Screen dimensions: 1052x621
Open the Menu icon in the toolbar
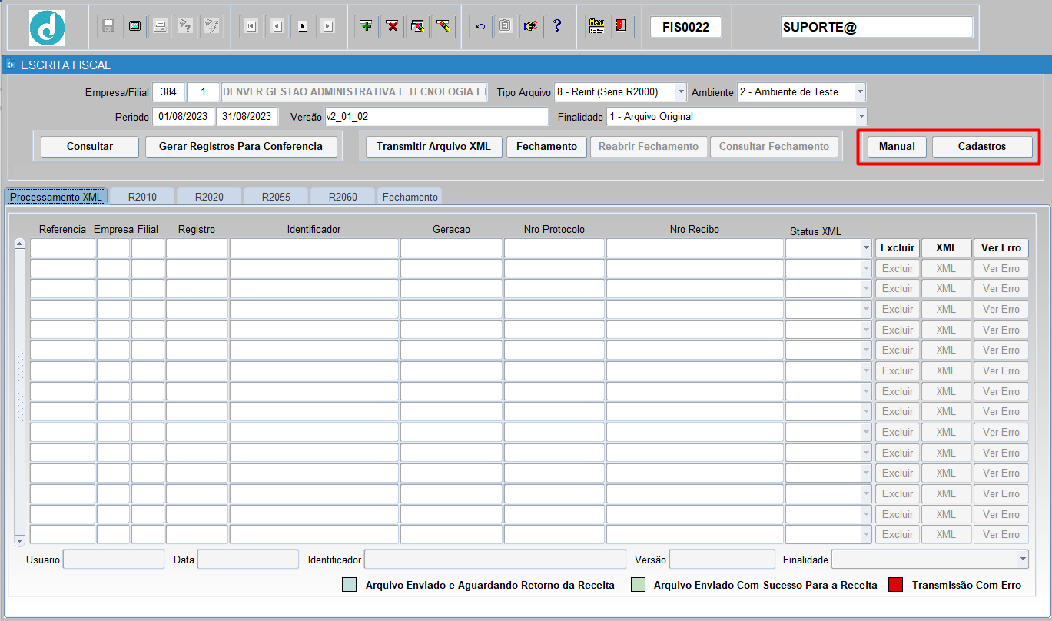click(596, 26)
